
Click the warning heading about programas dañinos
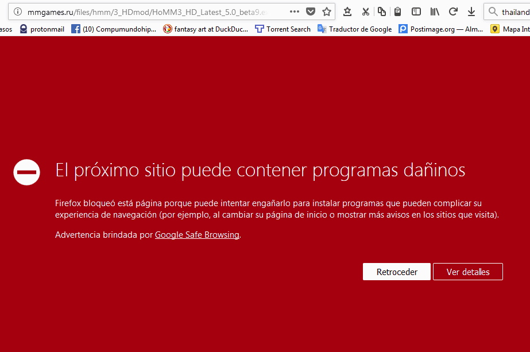click(260, 170)
